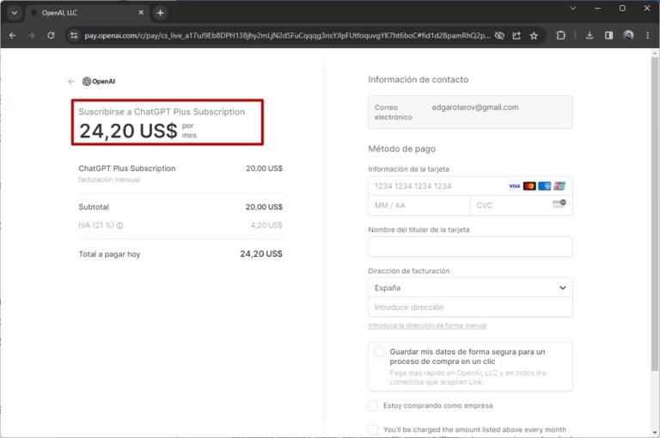Reload the payment page

click(51, 35)
